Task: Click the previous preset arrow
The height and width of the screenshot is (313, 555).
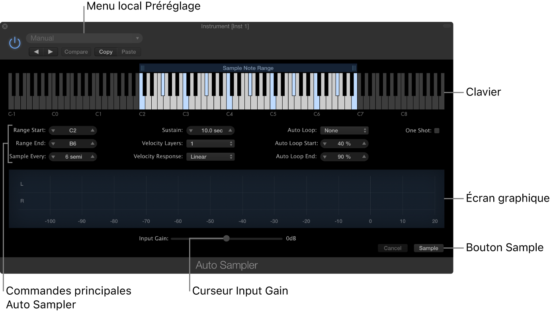Action: click(36, 51)
